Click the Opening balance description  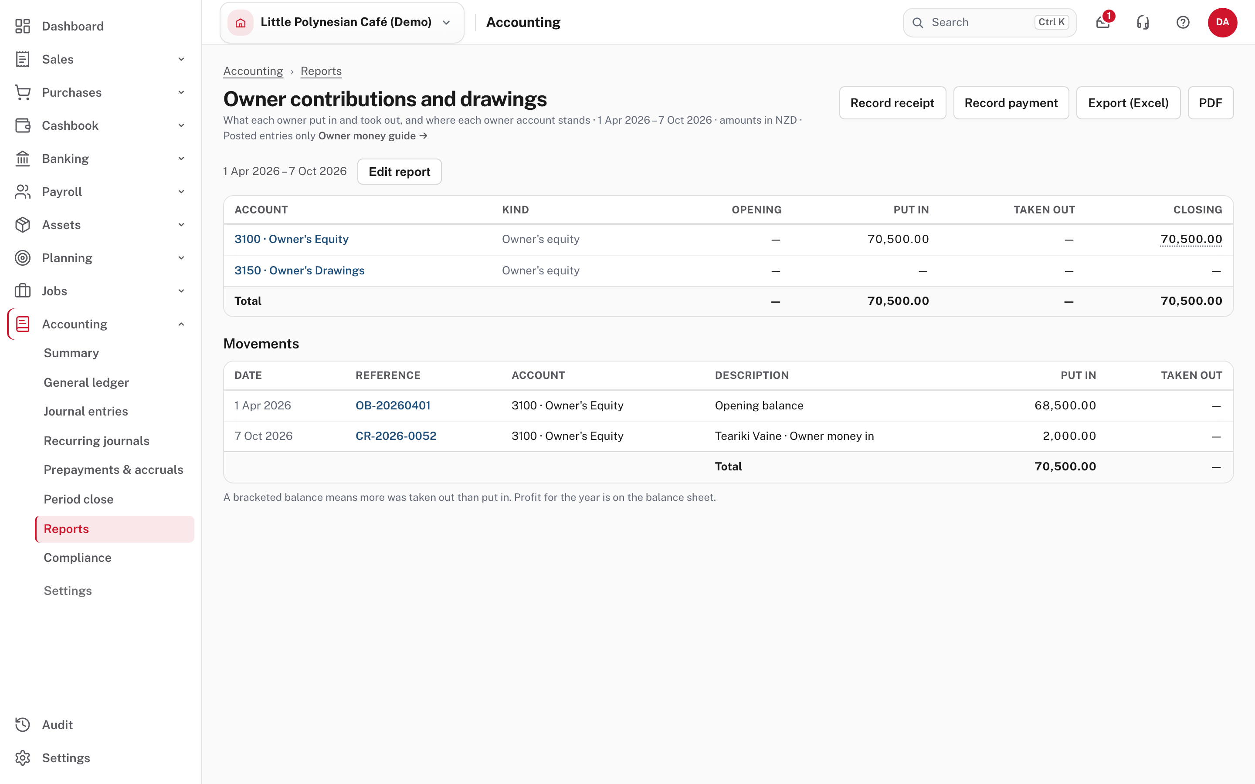click(759, 406)
